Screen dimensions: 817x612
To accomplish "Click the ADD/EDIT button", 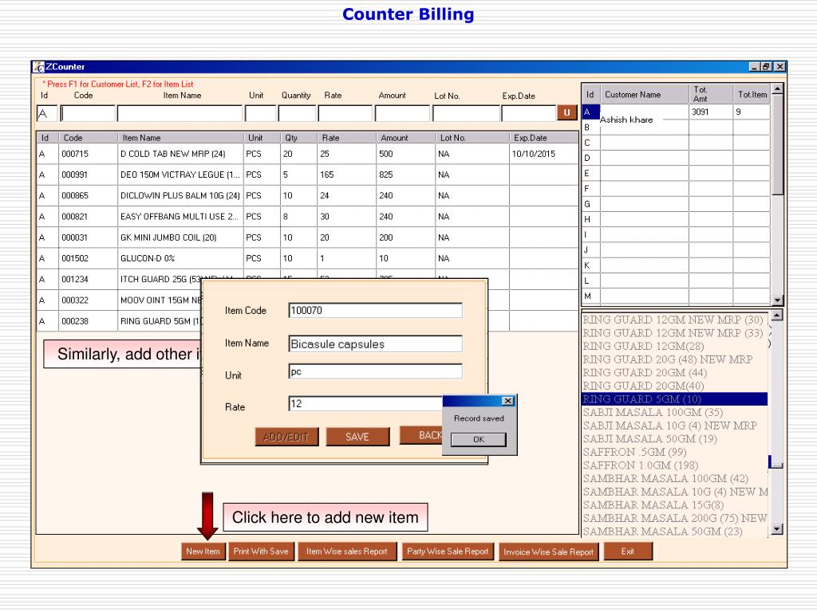I will (x=286, y=437).
